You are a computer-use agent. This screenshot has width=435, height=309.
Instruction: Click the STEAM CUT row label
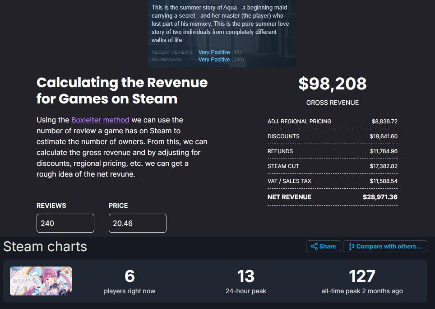click(283, 166)
